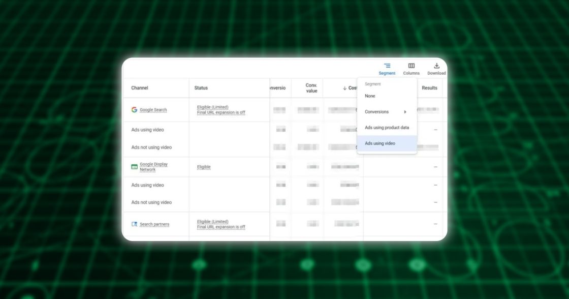Open the Search partners row link
This screenshot has width=569, height=299.
154,224
